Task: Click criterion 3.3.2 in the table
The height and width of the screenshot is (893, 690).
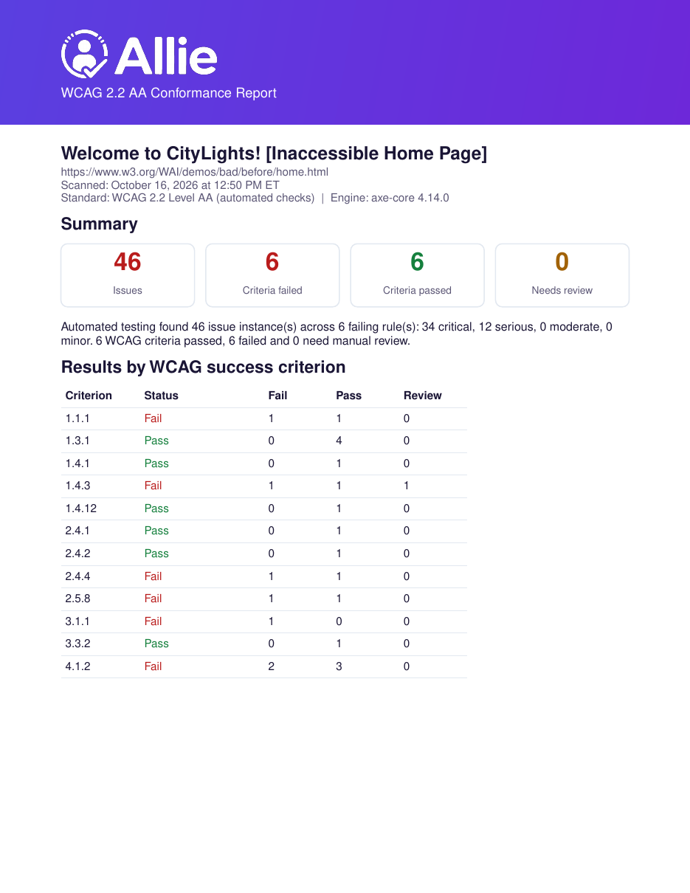Action: coord(77,644)
